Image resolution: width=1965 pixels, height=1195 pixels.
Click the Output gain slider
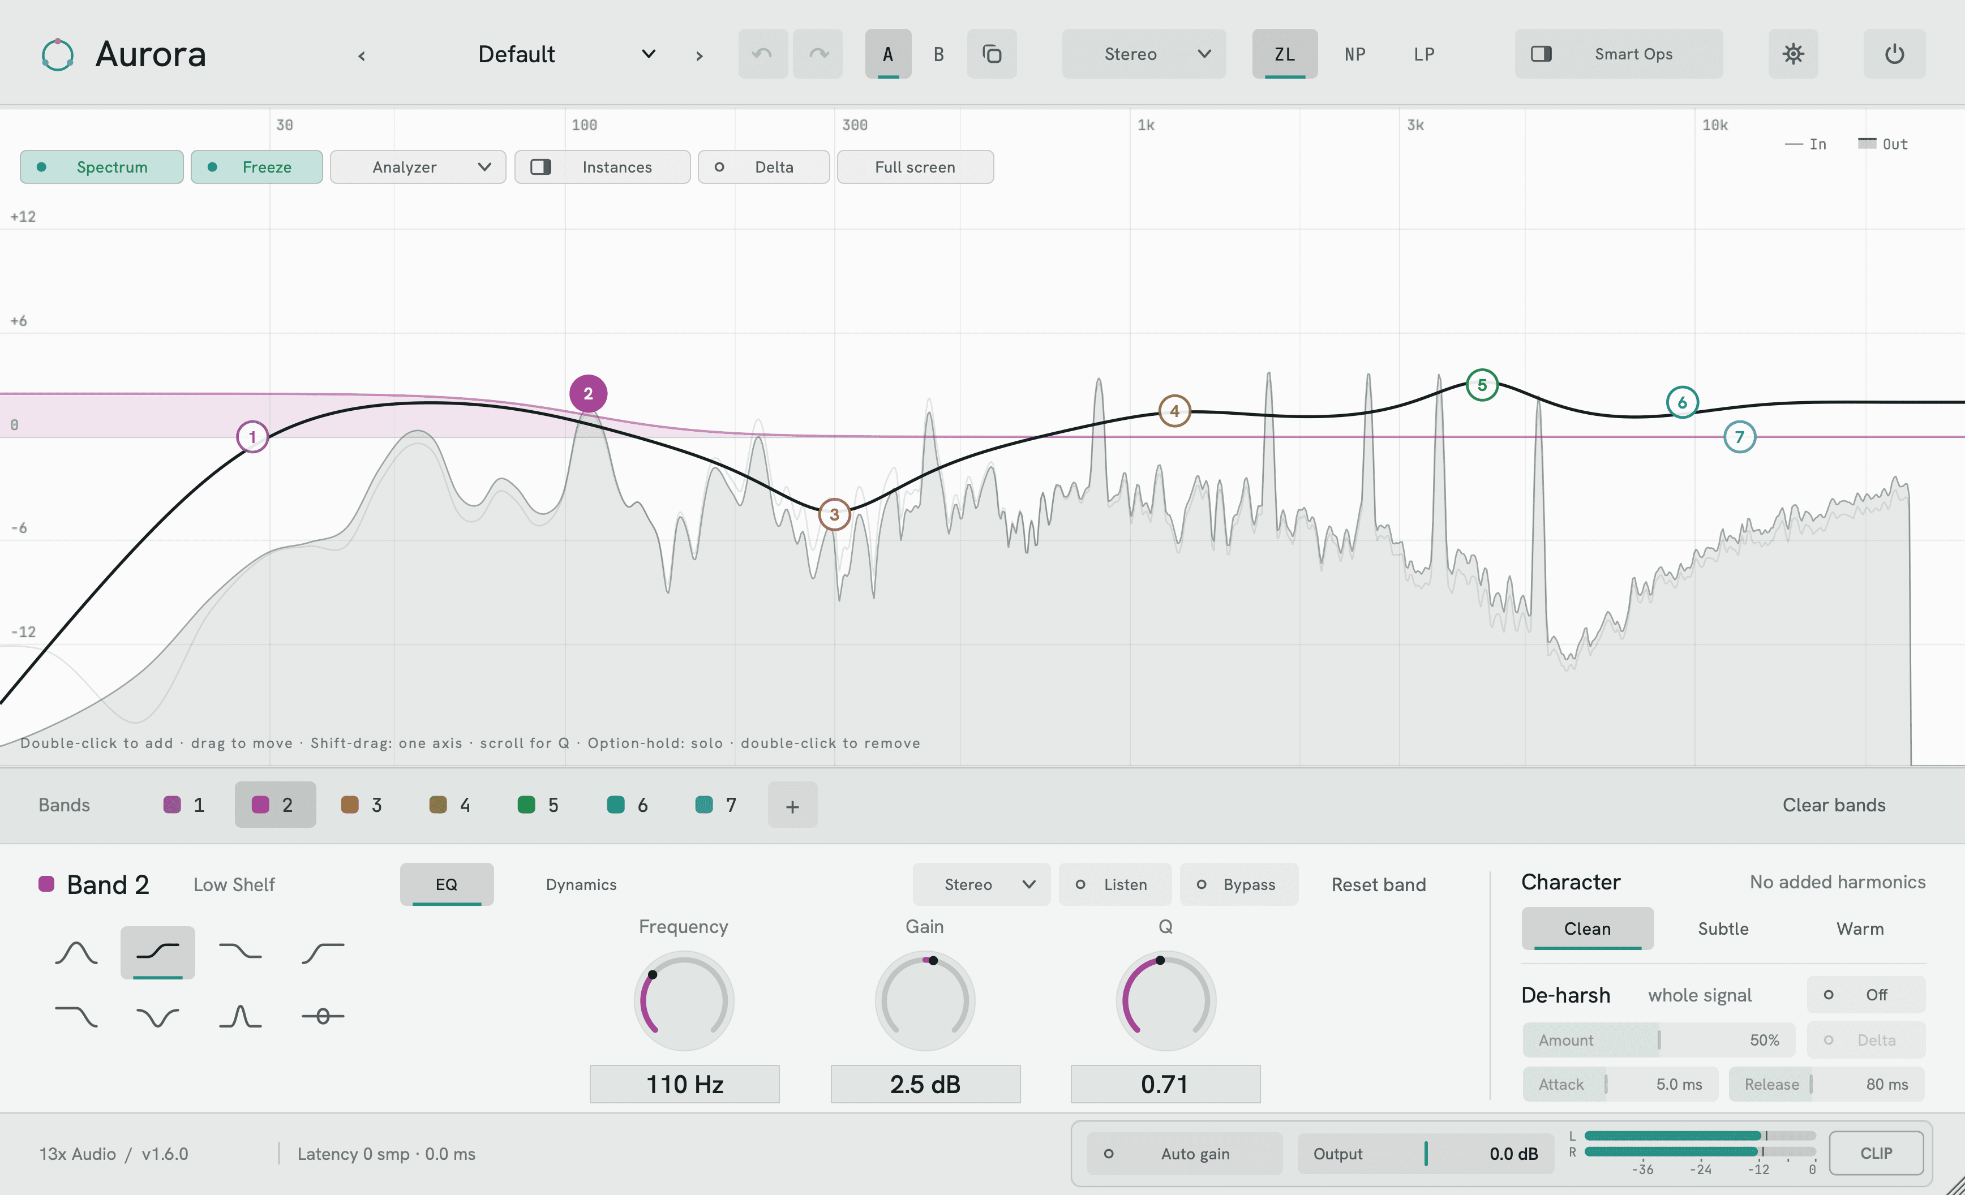click(1426, 1154)
